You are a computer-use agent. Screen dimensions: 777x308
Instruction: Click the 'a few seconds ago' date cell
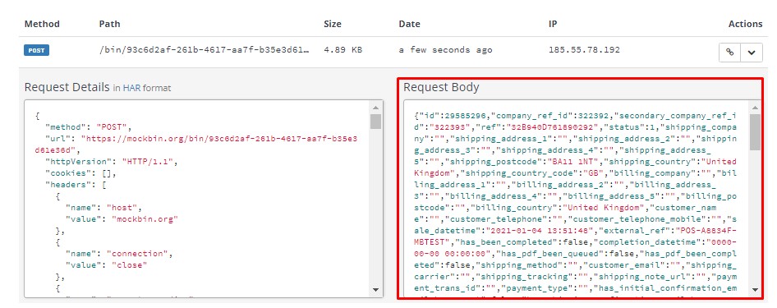click(x=445, y=50)
